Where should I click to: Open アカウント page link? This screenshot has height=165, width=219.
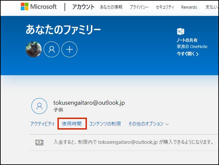pos(83,7)
